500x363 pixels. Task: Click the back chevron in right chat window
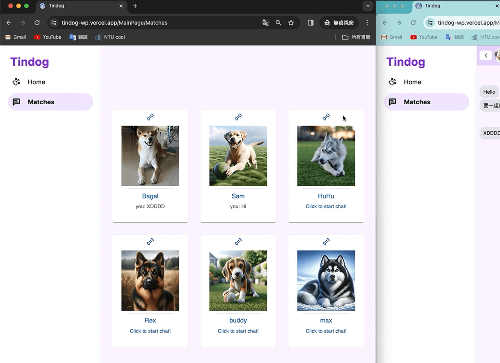486,56
